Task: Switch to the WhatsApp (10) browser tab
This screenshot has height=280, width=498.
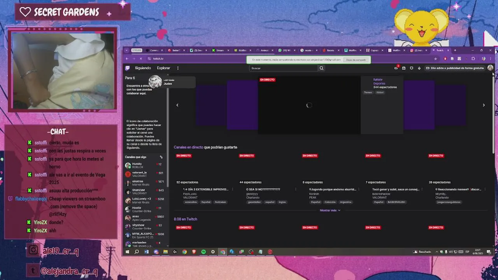Action: [287, 50]
